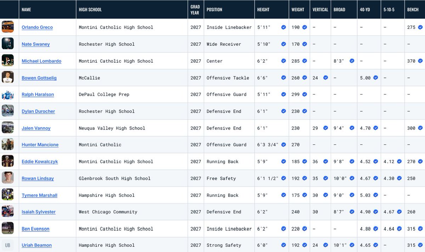
Task: Click verified badge next to Sylvester's 8'7" broad
Action: pos(352,212)
